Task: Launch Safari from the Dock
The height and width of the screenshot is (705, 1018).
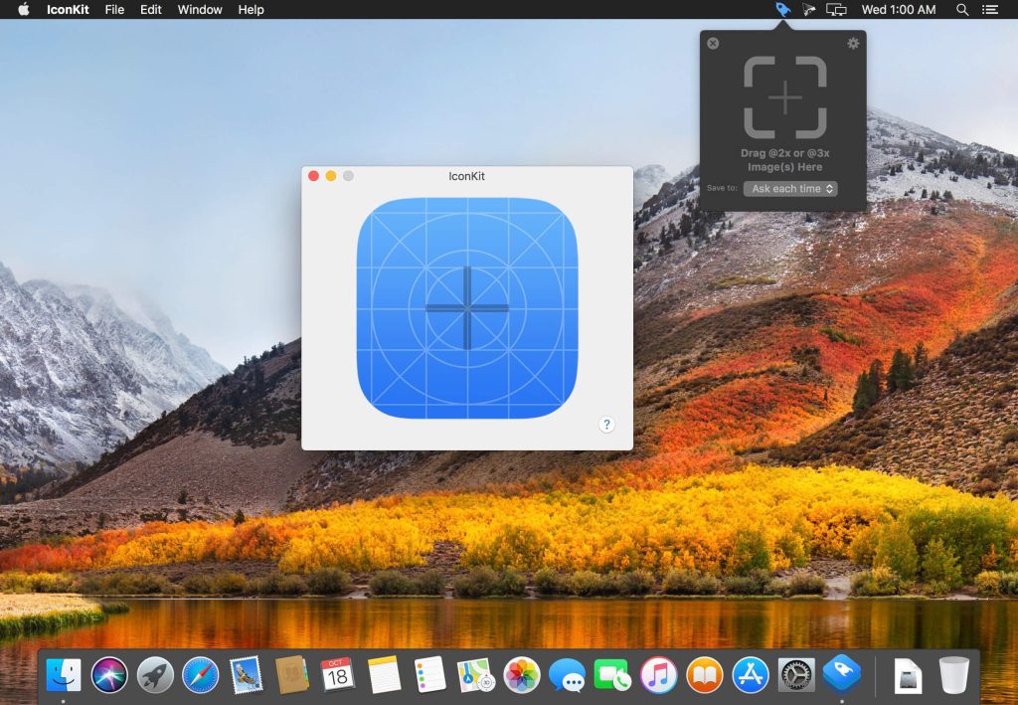Action: (200, 675)
